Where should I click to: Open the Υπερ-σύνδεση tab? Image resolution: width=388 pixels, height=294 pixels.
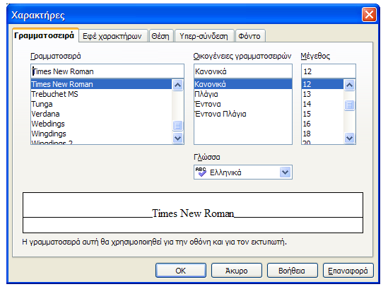click(204, 36)
